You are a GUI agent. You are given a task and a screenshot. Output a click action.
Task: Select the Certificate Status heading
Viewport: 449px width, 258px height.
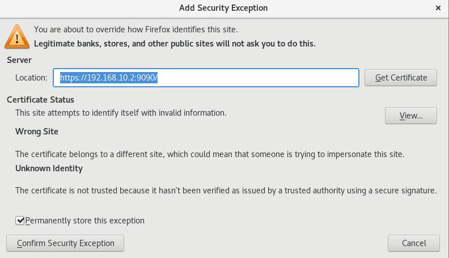click(x=40, y=100)
